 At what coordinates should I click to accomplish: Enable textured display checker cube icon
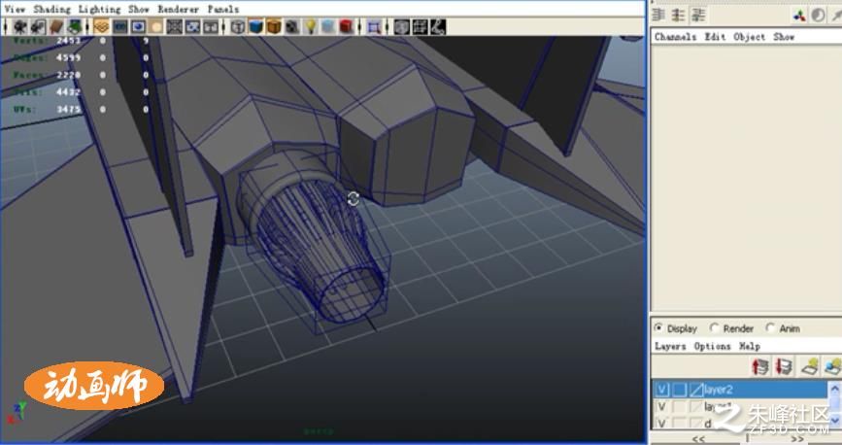pos(291,26)
